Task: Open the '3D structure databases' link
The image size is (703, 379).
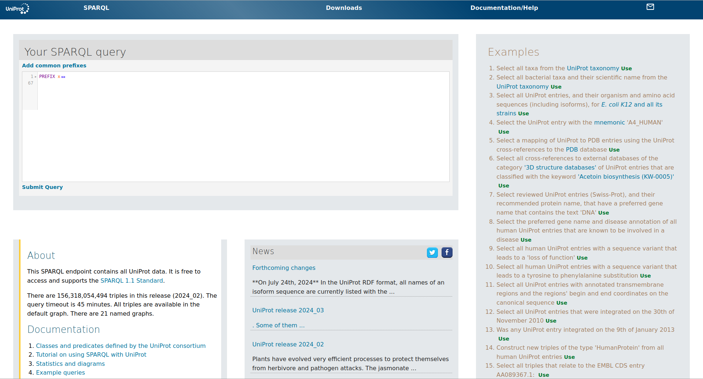Action: pos(560,167)
